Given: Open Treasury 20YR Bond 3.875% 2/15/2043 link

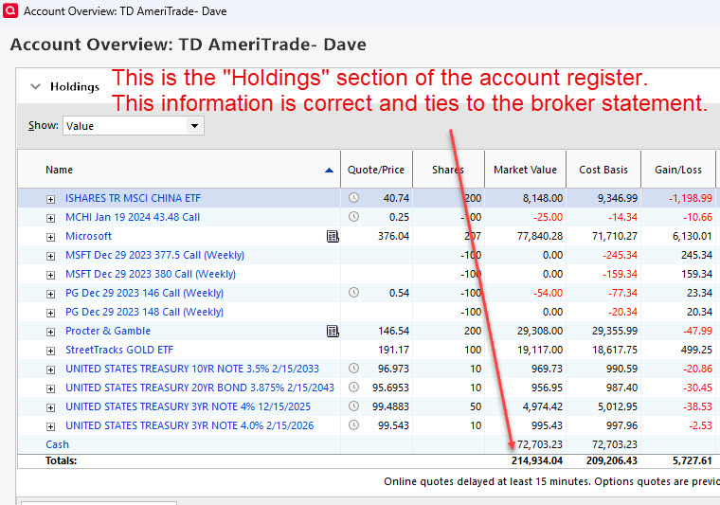Looking at the screenshot, I should (200, 388).
